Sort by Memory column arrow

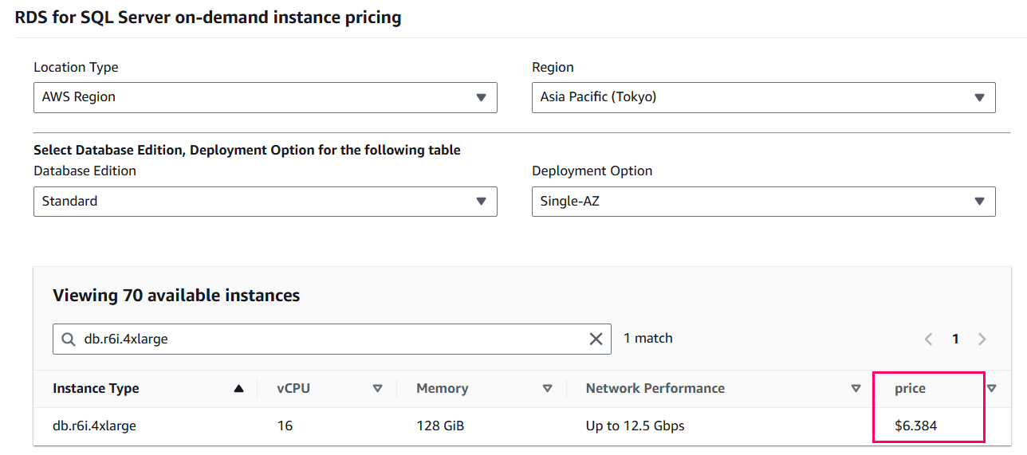tap(548, 389)
